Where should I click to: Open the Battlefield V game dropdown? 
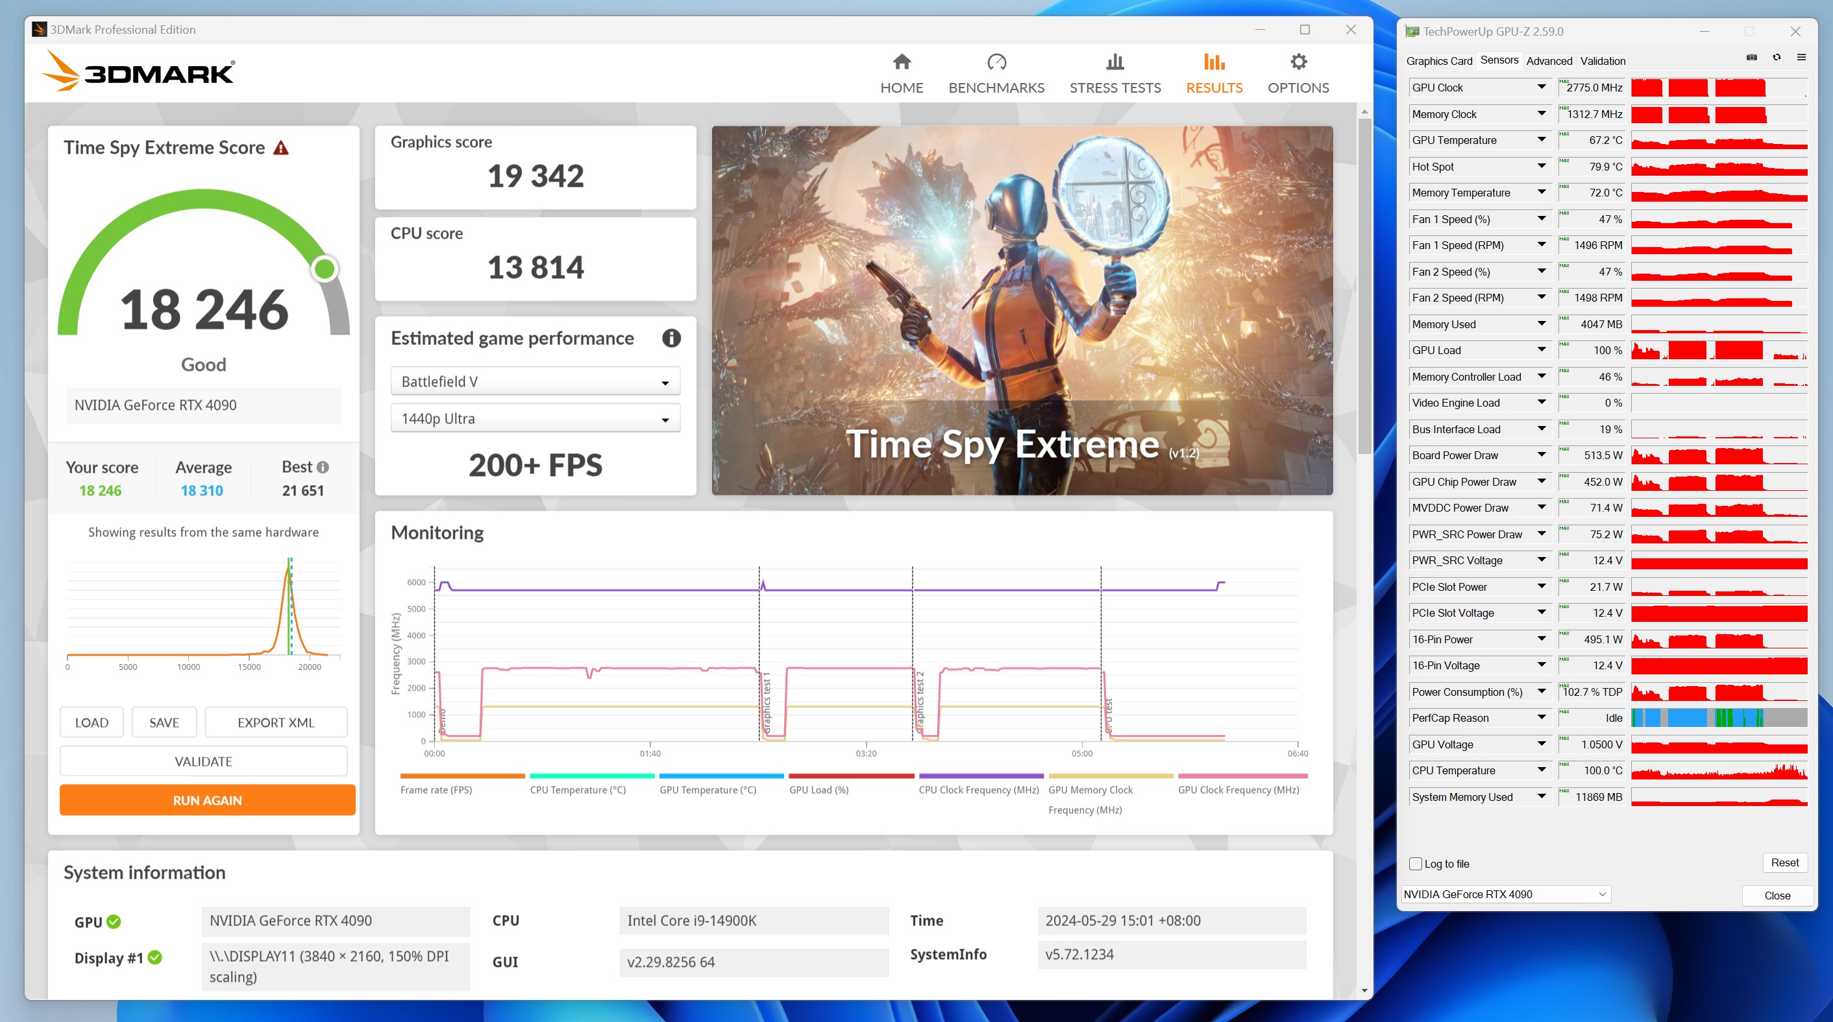pyautogui.click(x=535, y=382)
